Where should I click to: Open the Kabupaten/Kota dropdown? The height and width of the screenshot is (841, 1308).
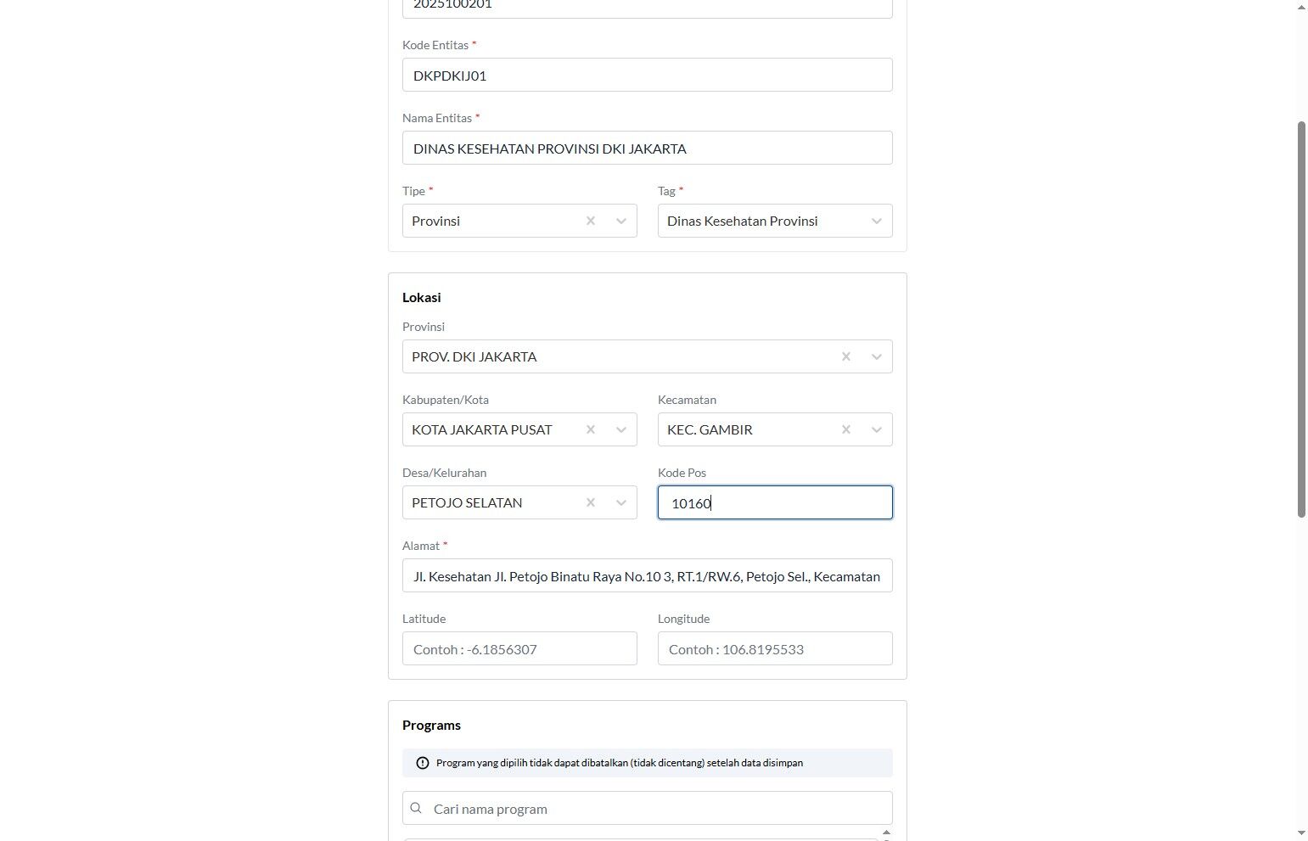621,429
